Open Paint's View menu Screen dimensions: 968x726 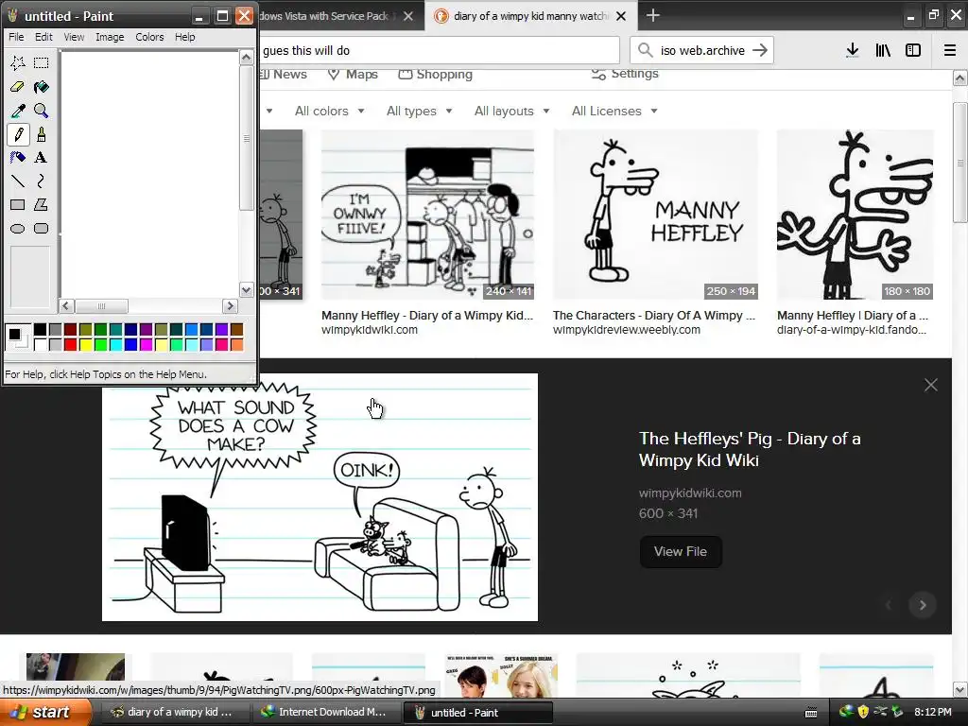[x=74, y=37]
